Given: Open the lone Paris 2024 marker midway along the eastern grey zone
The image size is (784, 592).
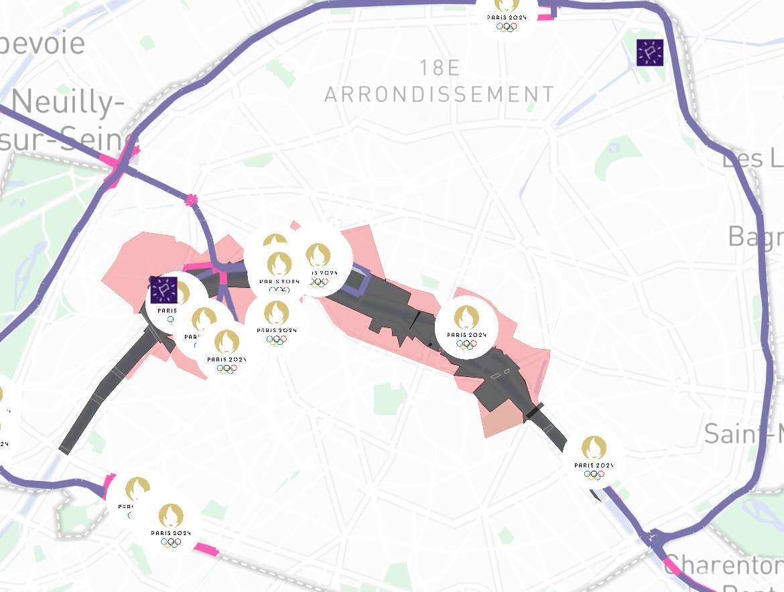Looking at the screenshot, I should pyautogui.click(x=466, y=327).
